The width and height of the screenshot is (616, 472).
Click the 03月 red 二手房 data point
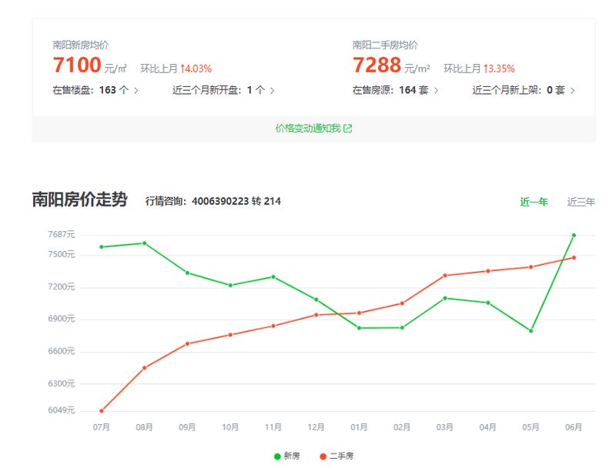445,276
